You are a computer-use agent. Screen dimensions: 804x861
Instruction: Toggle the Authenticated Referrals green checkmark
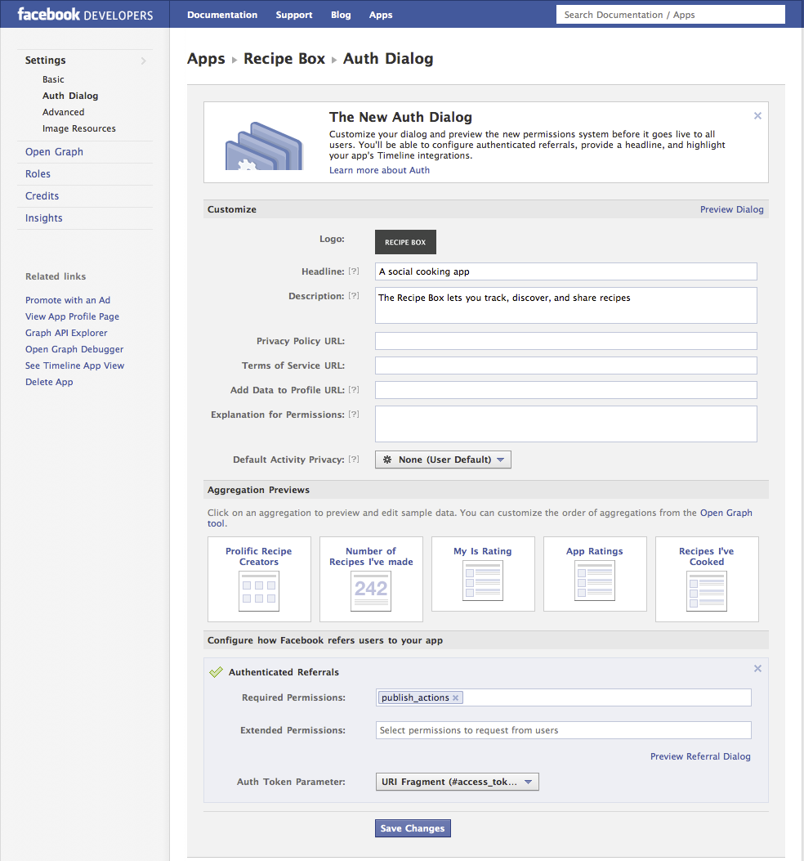tap(217, 672)
